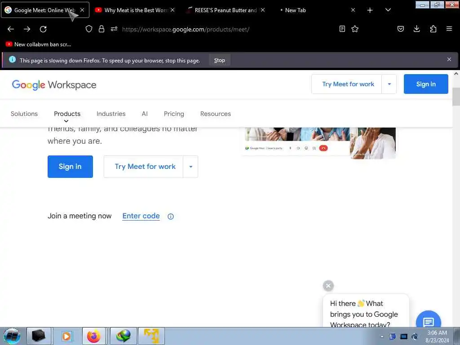Open the Firefox hamburger menu
This screenshot has height=345, width=460.
pos(449,29)
